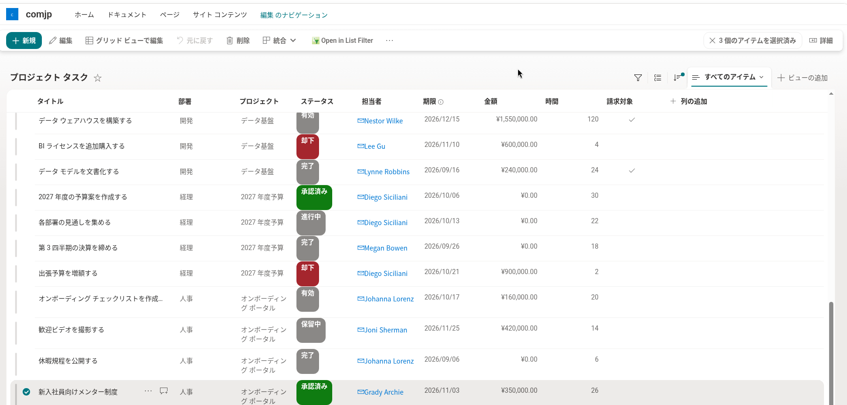Viewport: 847px width, 405px height.
Task: Click タイトル column header
Action: [x=50, y=101]
